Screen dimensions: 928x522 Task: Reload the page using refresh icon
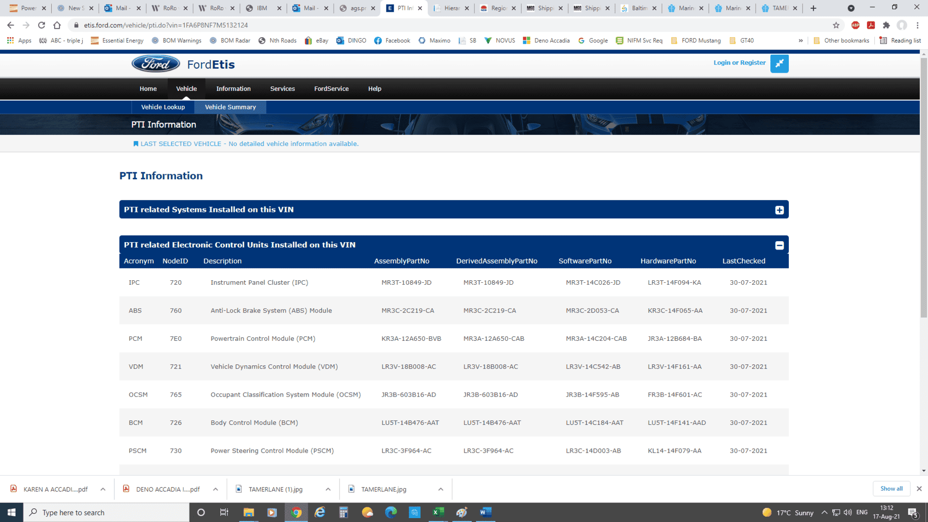pos(42,25)
